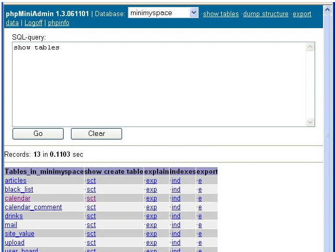Click the SQL textarea scroll down arrow

[310, 122]
